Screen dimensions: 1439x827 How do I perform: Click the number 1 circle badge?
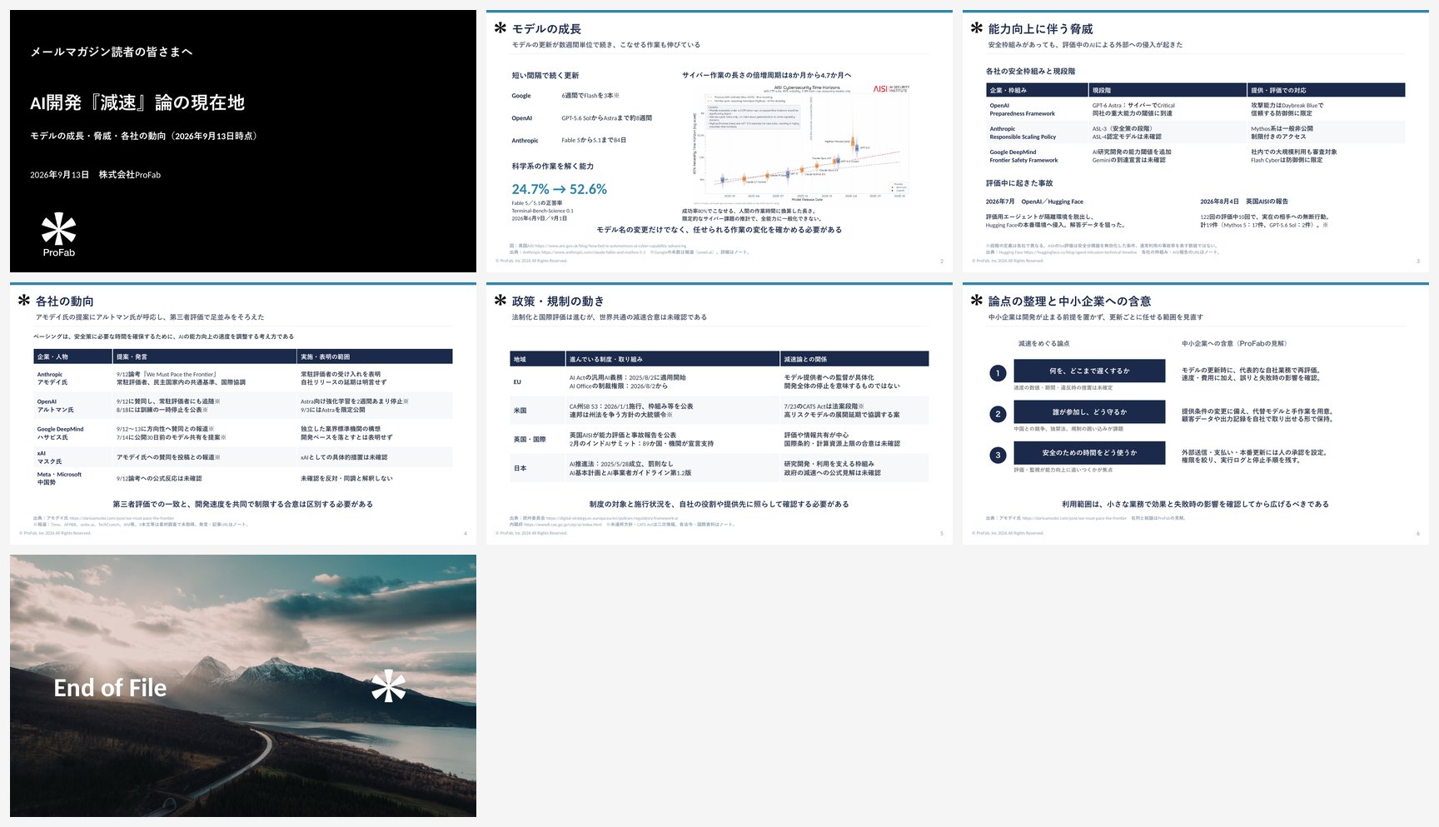pyautogui.click(x=998, y=373)
